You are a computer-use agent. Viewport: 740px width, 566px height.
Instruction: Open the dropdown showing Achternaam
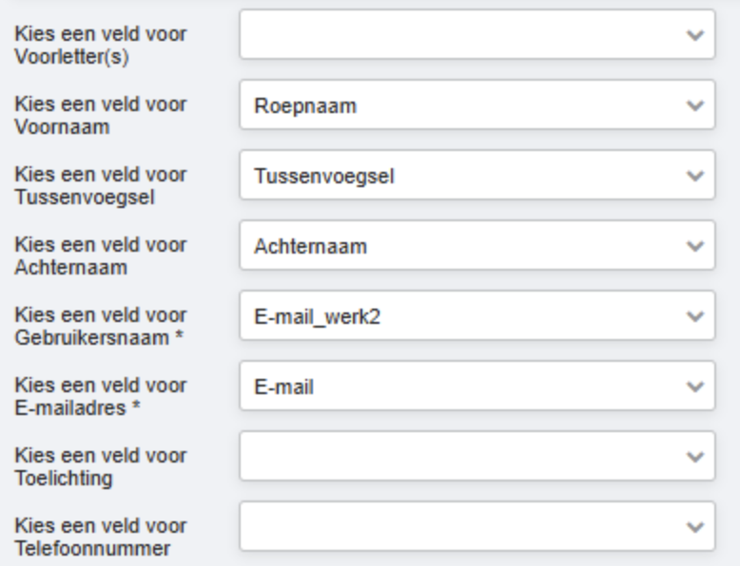coord(476,245)
